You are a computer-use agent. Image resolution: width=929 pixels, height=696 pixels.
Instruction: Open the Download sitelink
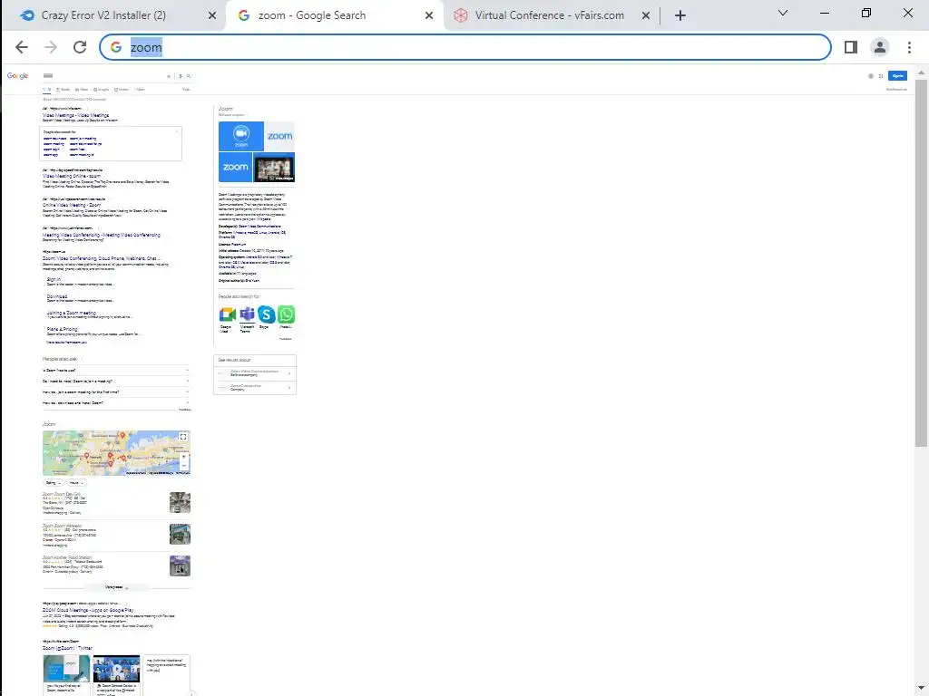click(57, 296)
